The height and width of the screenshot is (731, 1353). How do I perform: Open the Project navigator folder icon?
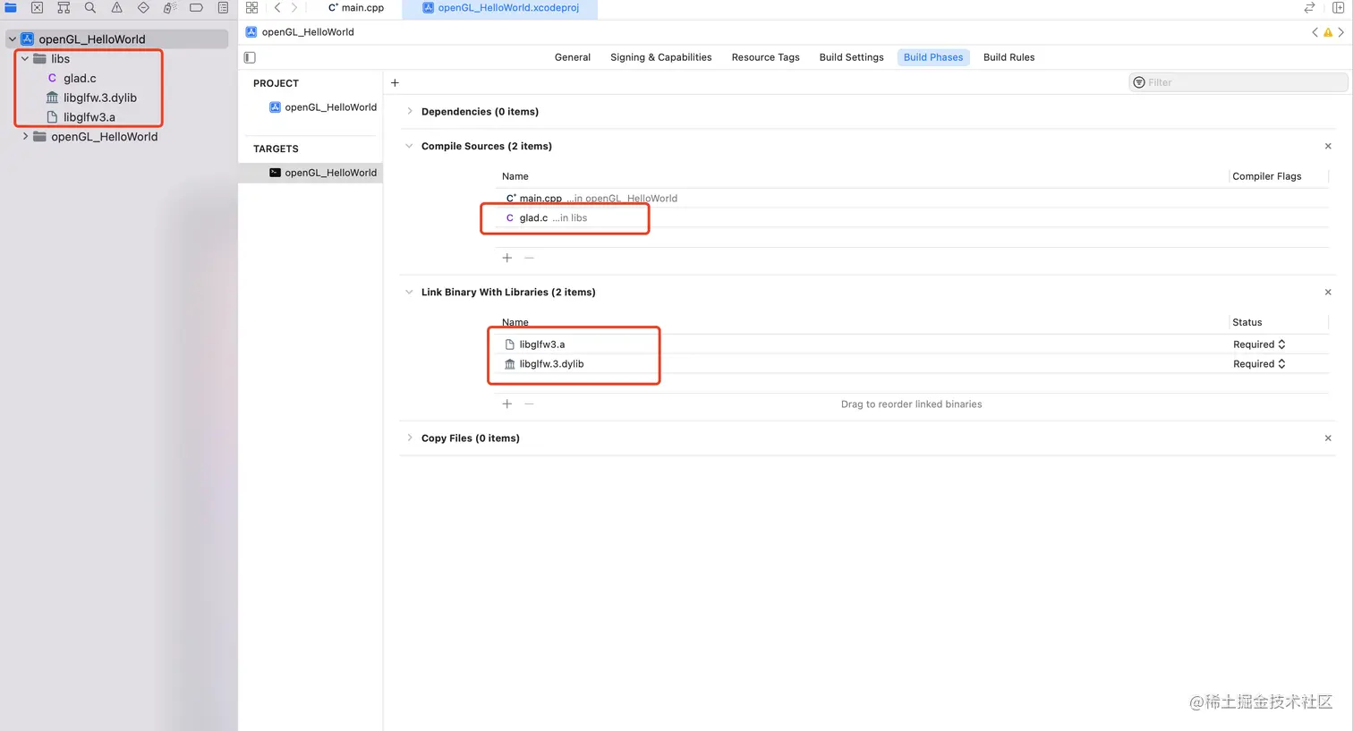[11, 7]
